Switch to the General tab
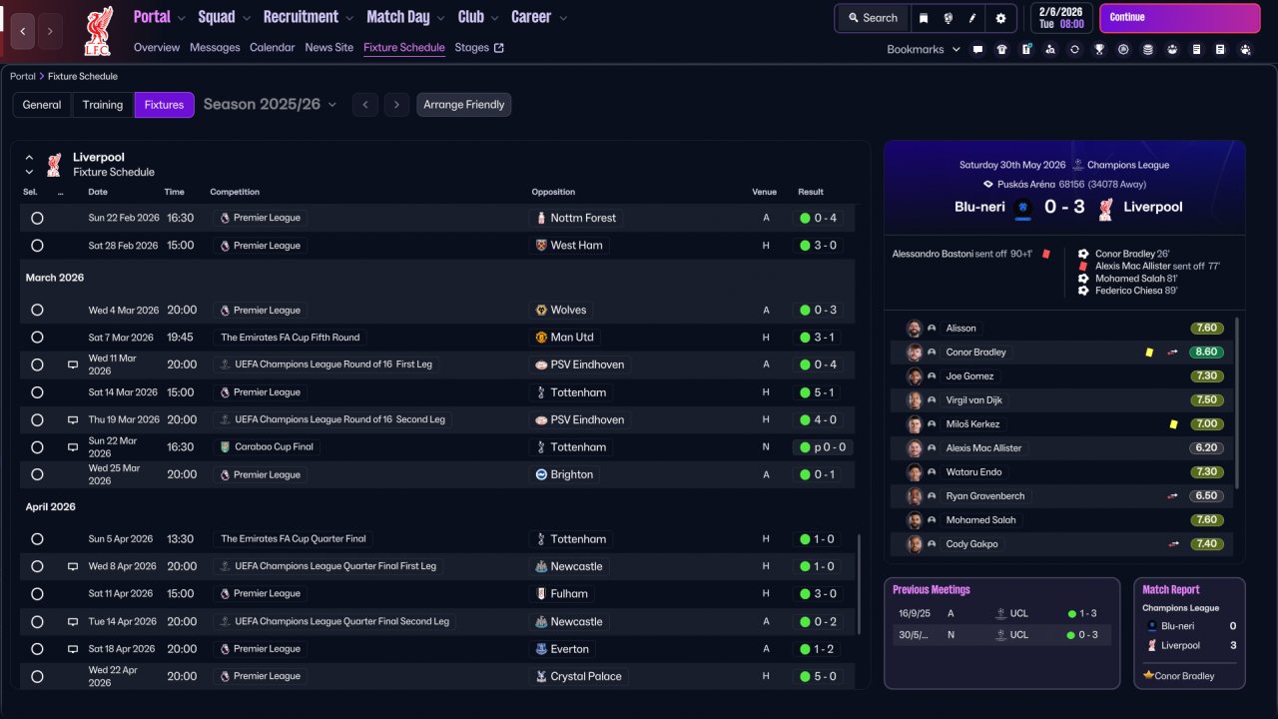The height and width of the screenshot is (719, 1278). (x=42, y=105)
